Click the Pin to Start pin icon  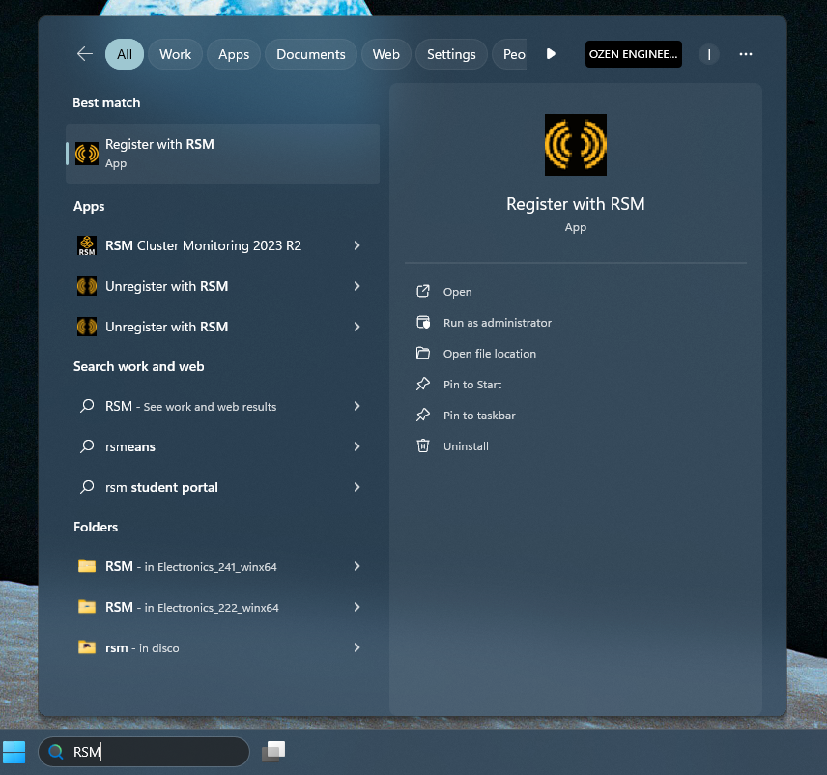click(423, 384)
